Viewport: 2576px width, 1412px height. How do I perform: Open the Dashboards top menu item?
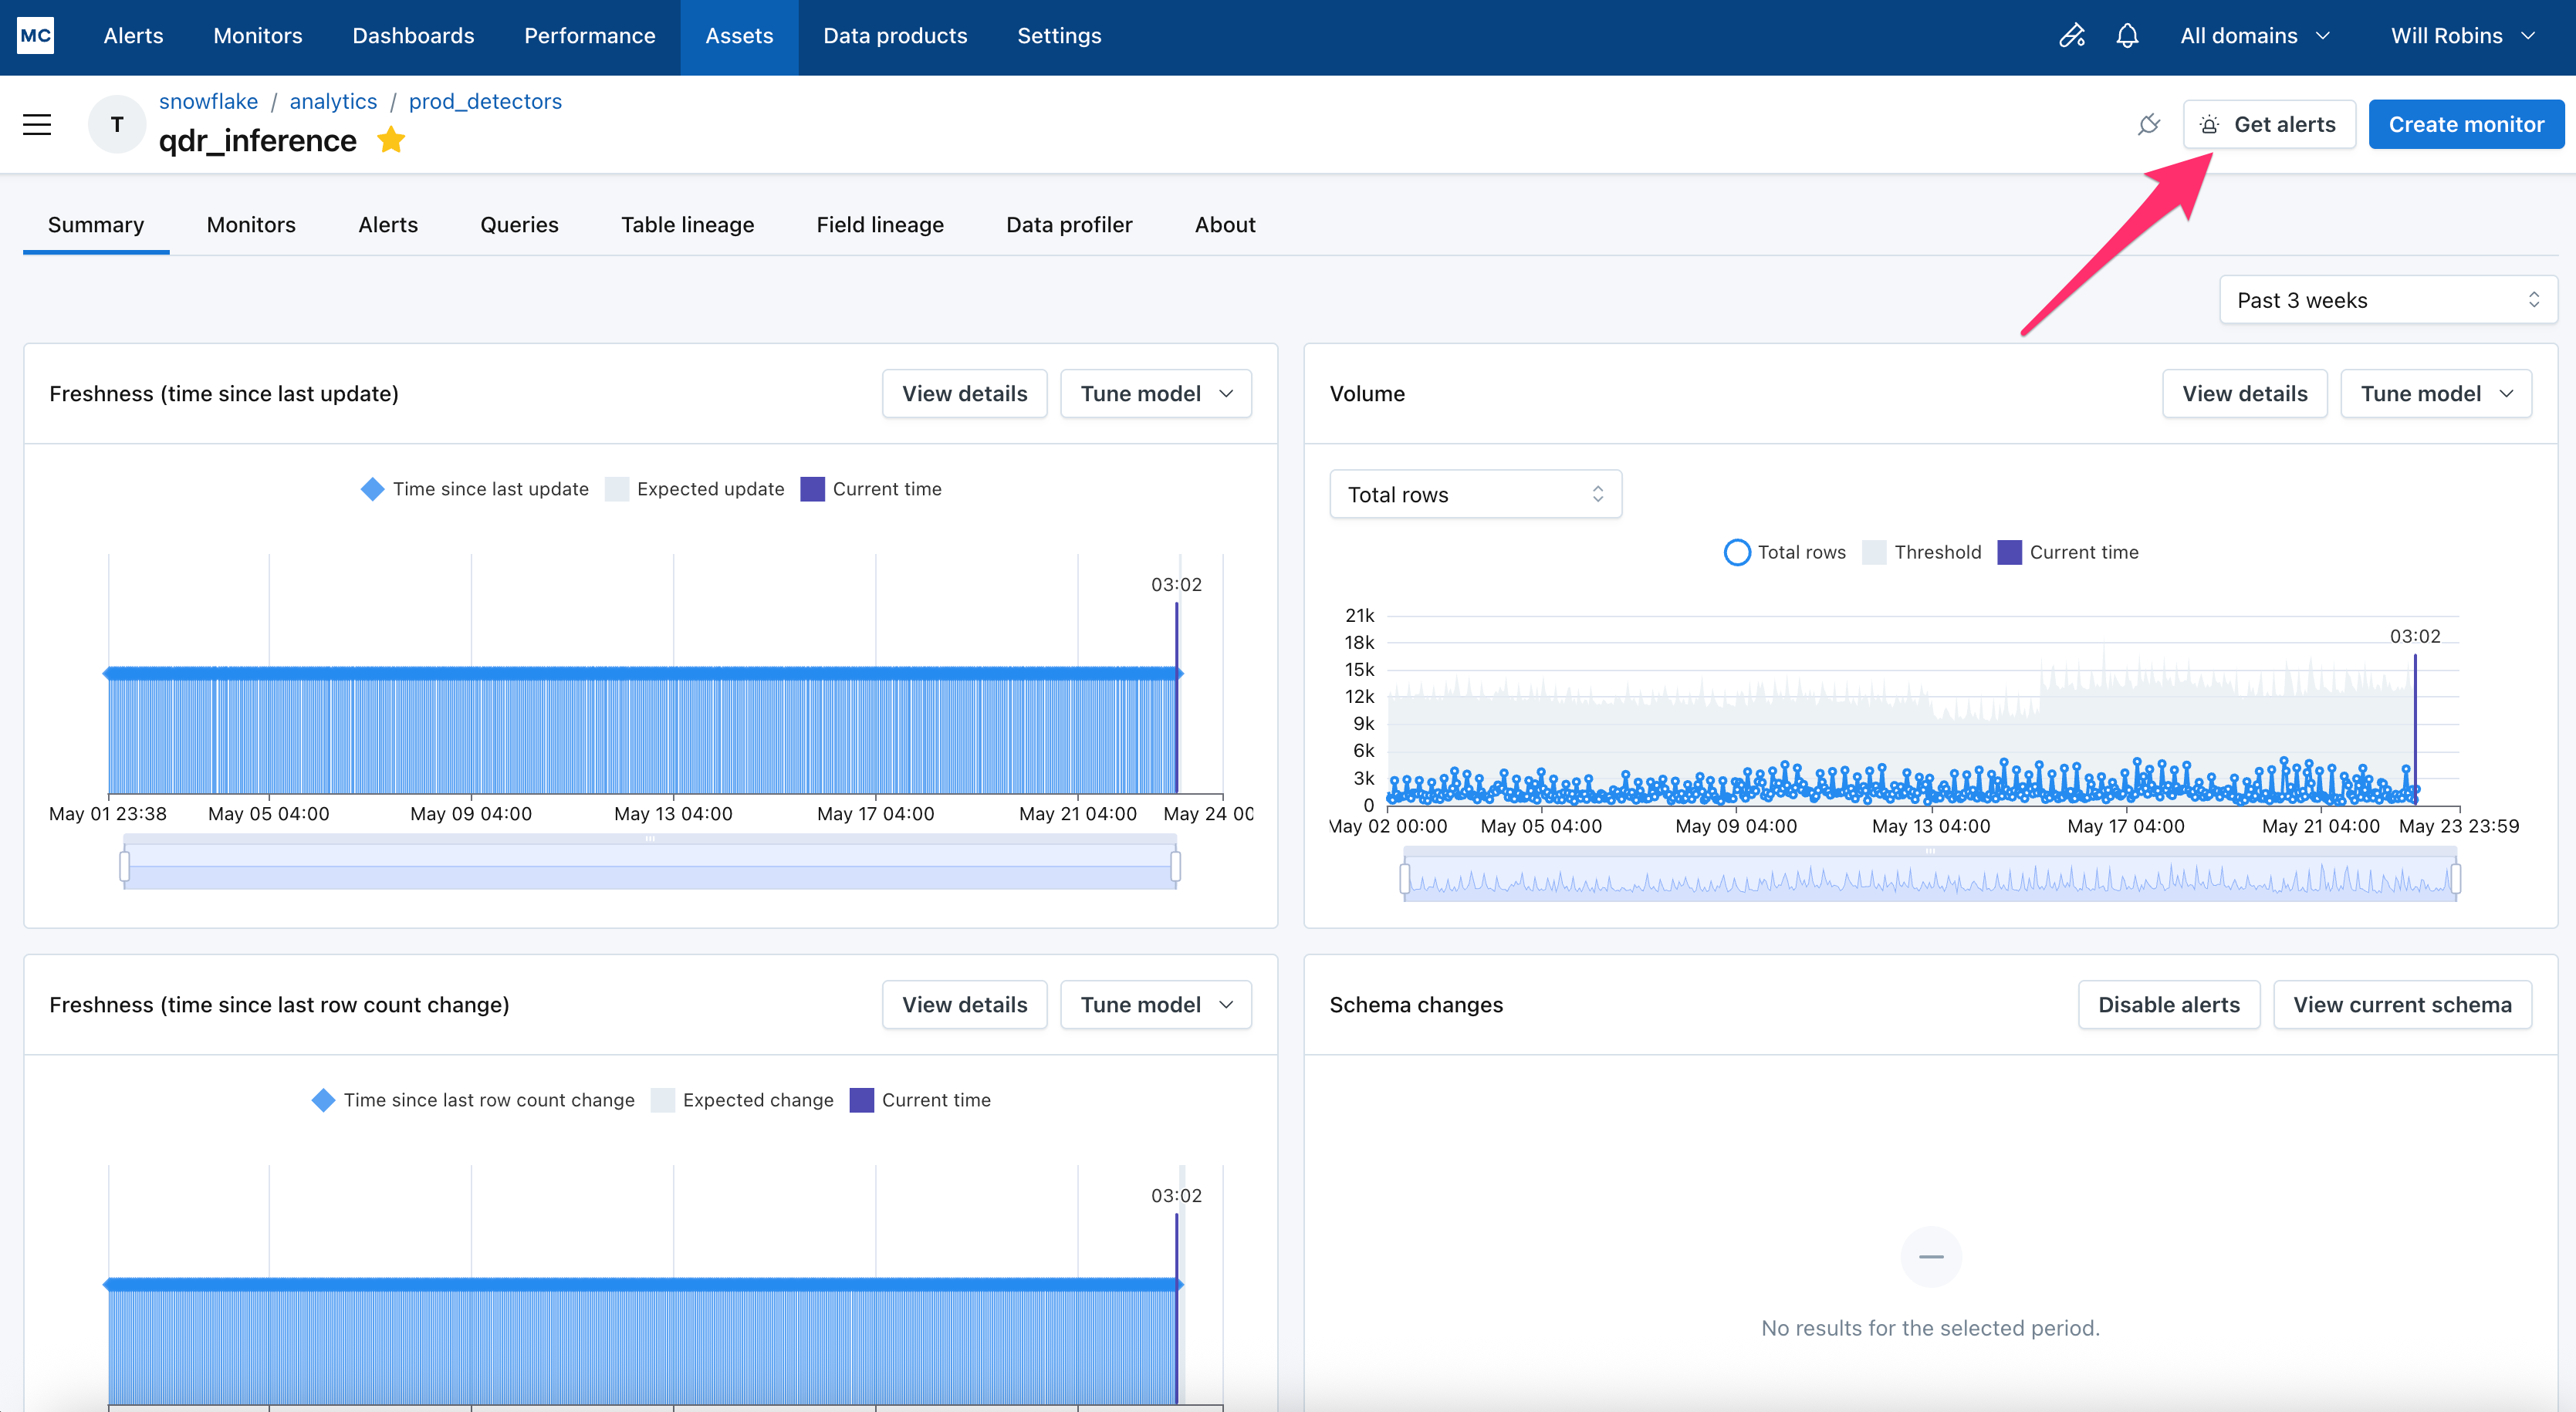[x=413, y=36]
